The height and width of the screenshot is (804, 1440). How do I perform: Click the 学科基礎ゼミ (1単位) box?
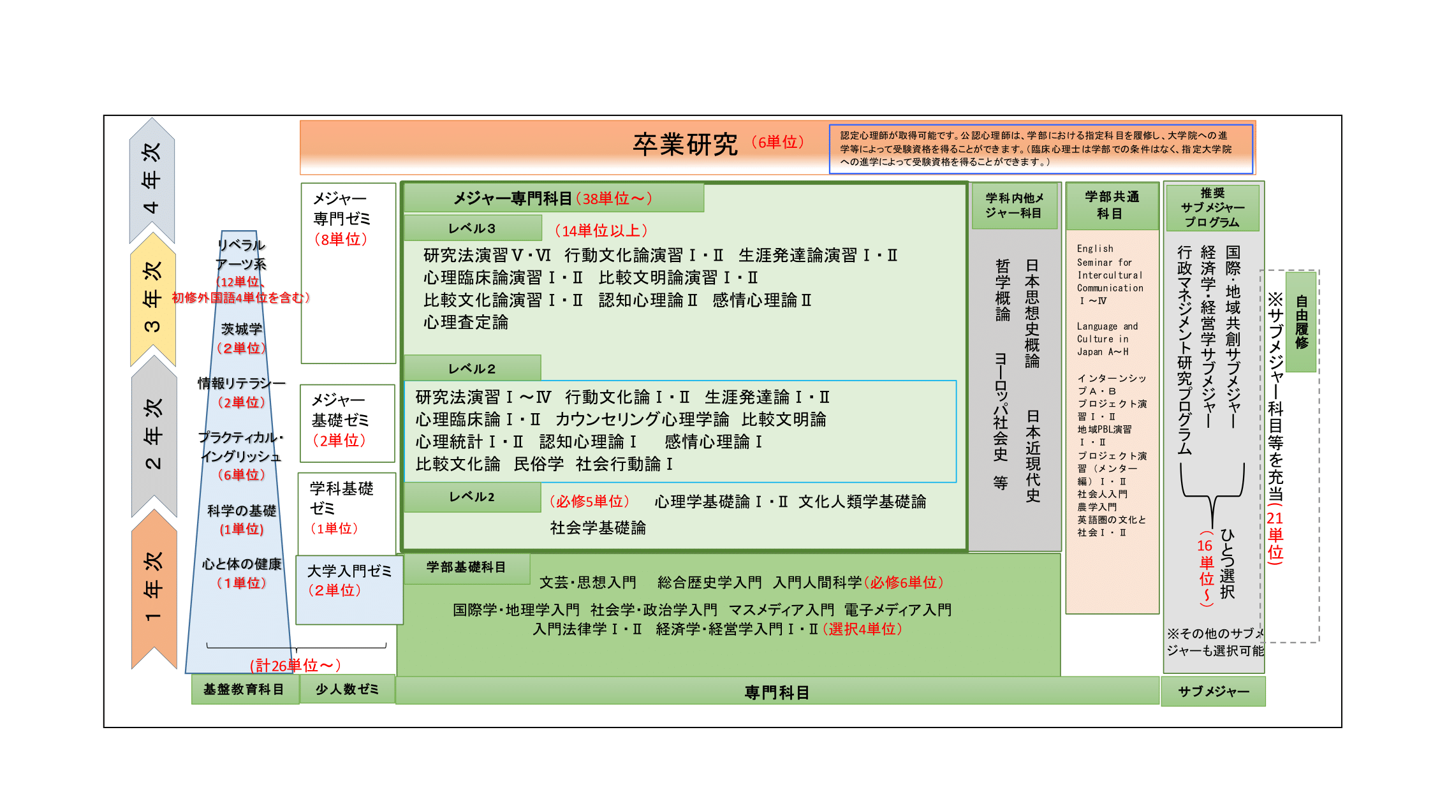347,513
